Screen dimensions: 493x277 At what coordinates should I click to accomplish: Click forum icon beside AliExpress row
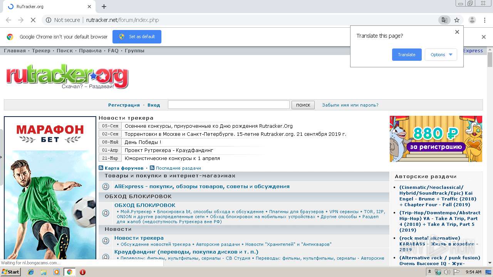(106, 187)
